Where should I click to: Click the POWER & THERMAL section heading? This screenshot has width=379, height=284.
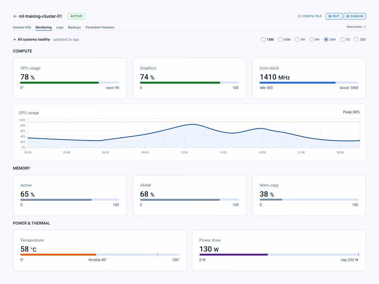click(31, 223)
